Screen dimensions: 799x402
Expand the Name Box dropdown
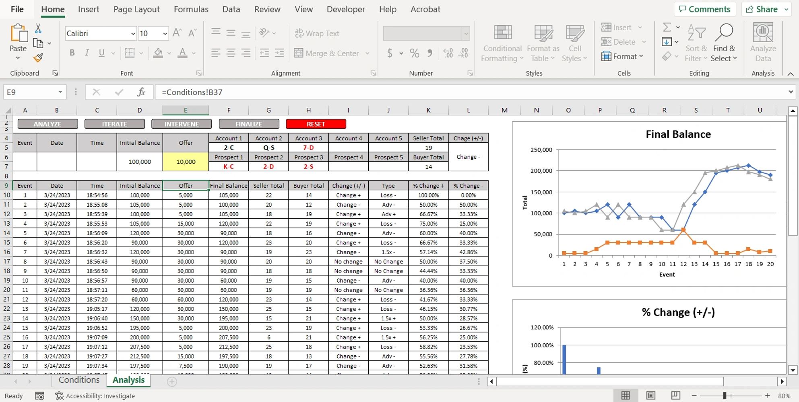pos(60,92)
